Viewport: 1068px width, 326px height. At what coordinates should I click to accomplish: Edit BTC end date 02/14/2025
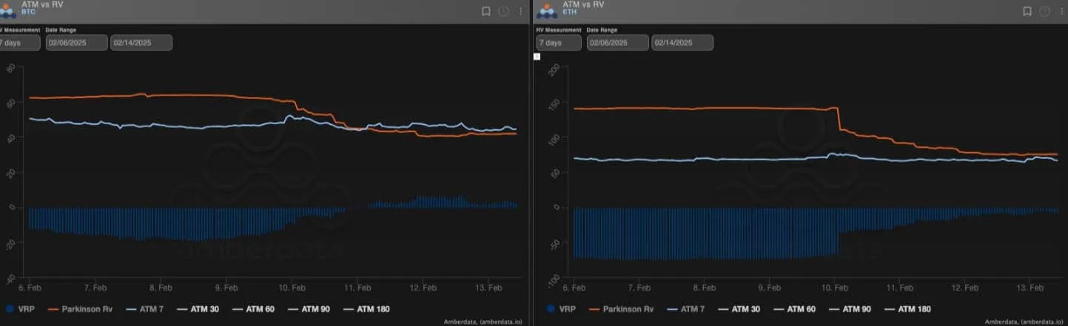(x=141, y=43)
